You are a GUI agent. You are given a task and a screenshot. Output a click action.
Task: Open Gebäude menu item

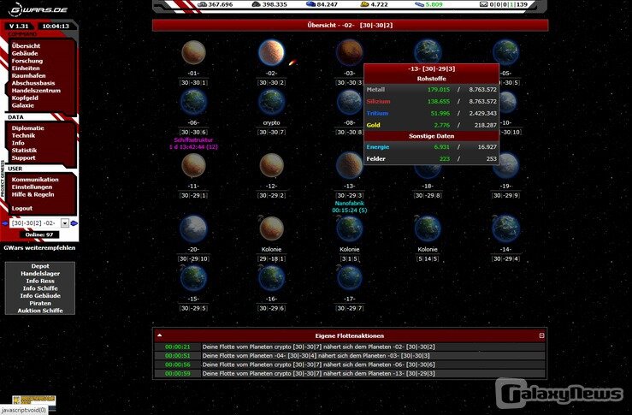(x=25, y=53)
